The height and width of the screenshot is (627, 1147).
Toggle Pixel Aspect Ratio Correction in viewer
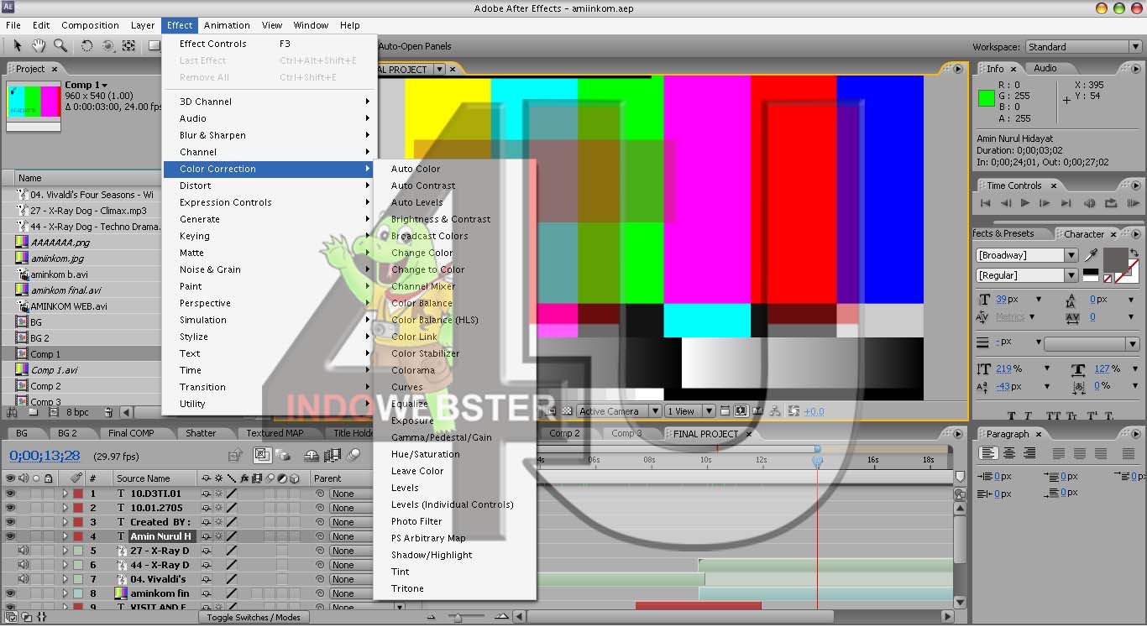[725, 411]
